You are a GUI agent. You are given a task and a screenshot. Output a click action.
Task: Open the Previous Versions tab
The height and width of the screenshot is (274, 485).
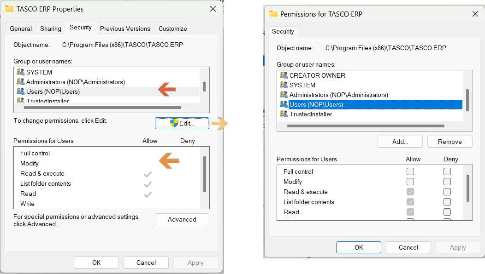click(x=125, y=29)
